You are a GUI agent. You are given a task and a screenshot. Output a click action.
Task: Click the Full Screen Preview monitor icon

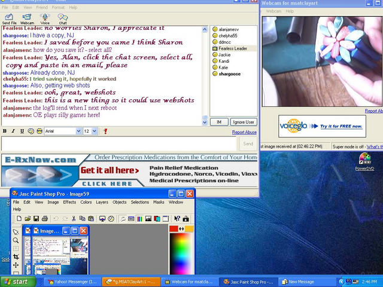[x=102, y=219]
